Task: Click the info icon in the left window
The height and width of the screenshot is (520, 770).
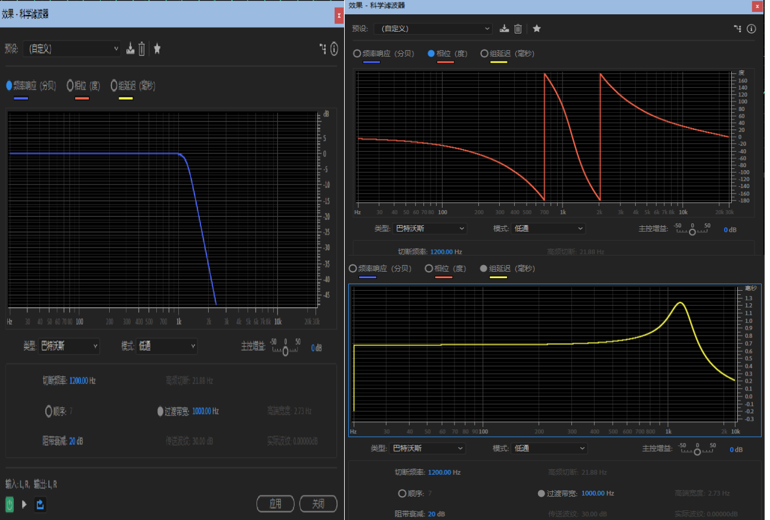Action: click(333, 49)
